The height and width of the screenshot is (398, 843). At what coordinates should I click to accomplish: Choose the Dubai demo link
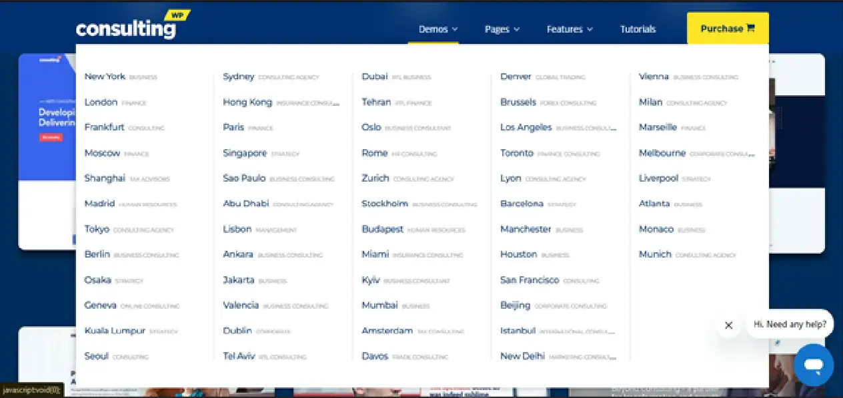click(396, 77)
